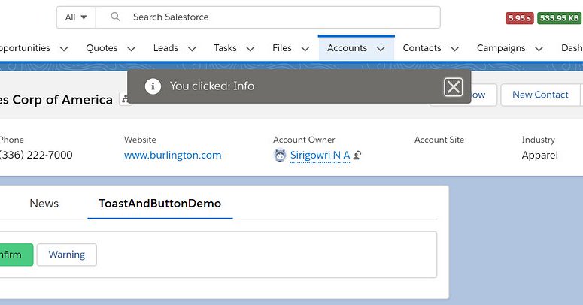The image size is (583, 305).
Task: Open the Leads tab
Action: tap(165, 48)
